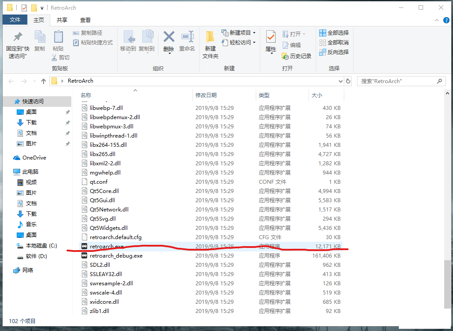Open the 复制到 (Copy to) menu
453x331 pixels.
coord(147,42)
